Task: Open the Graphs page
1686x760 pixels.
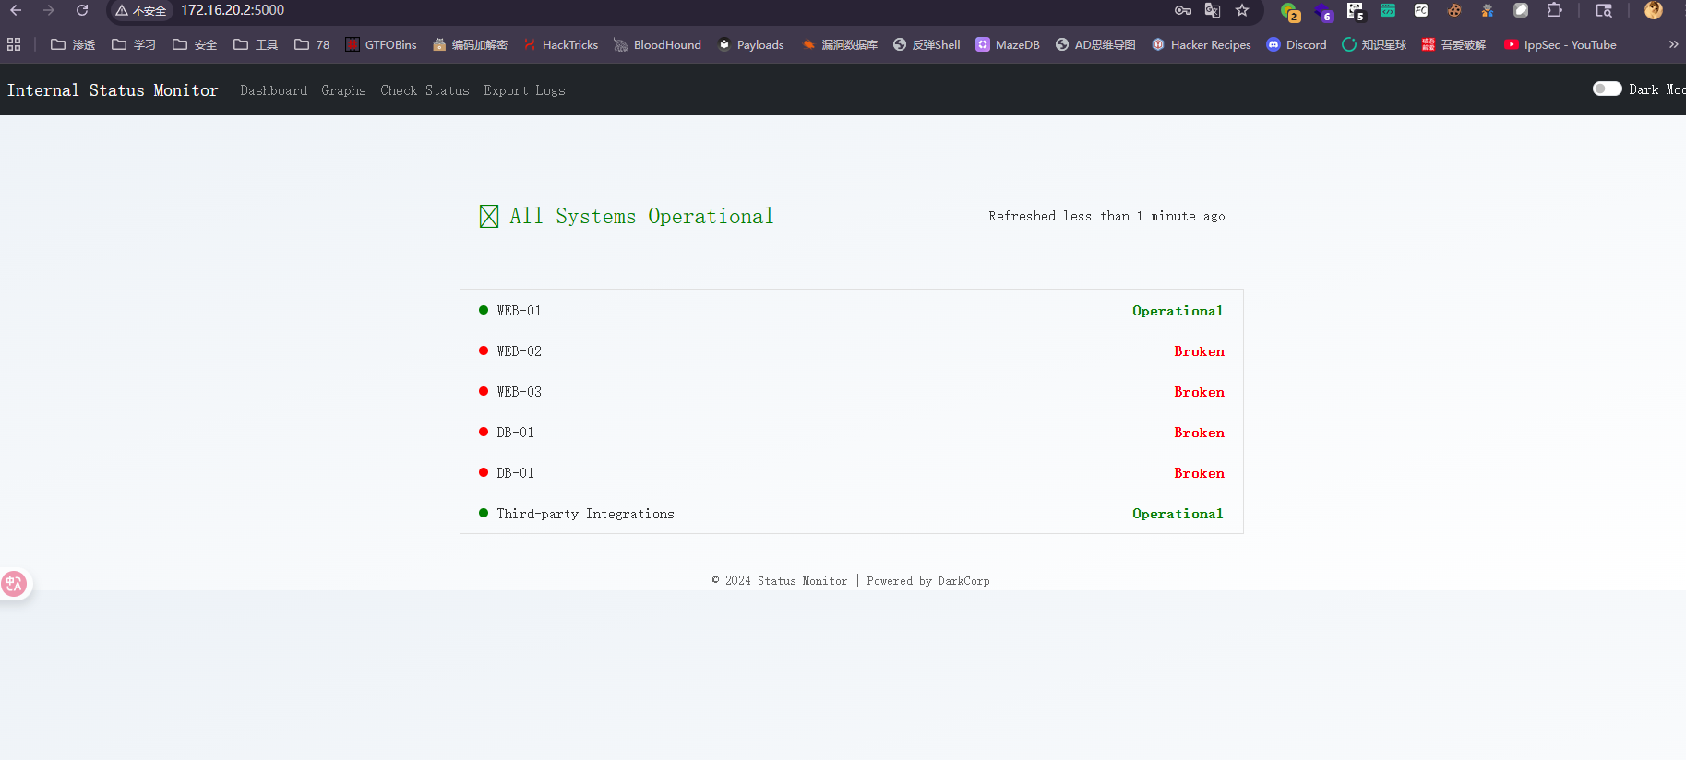Action: click(343, 90)
